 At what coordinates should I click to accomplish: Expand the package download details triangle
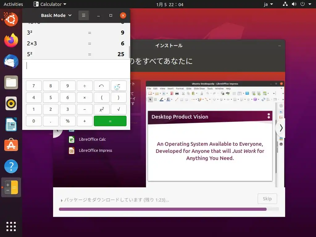point(62,200)
